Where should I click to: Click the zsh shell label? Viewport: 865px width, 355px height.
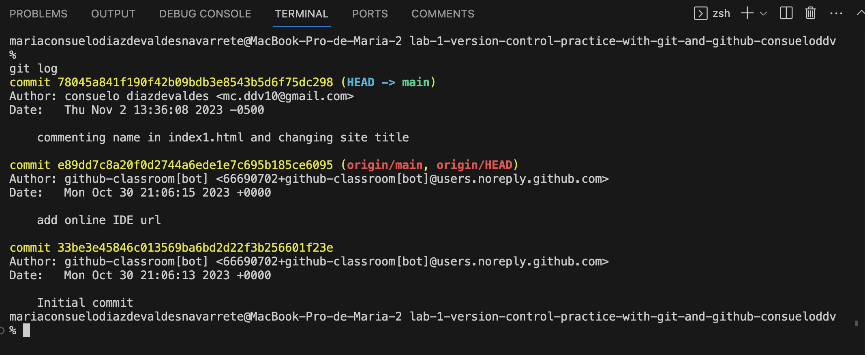tap(721, 13)
